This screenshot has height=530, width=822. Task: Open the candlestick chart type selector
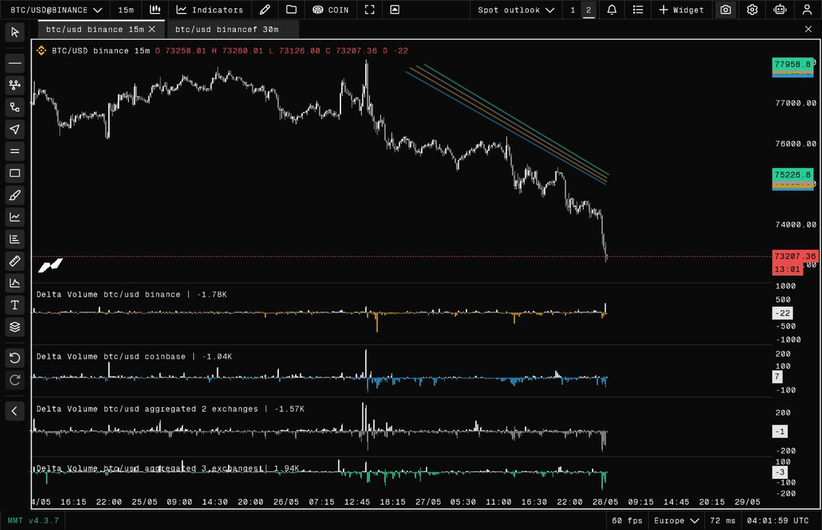click(x=155, y=10)
